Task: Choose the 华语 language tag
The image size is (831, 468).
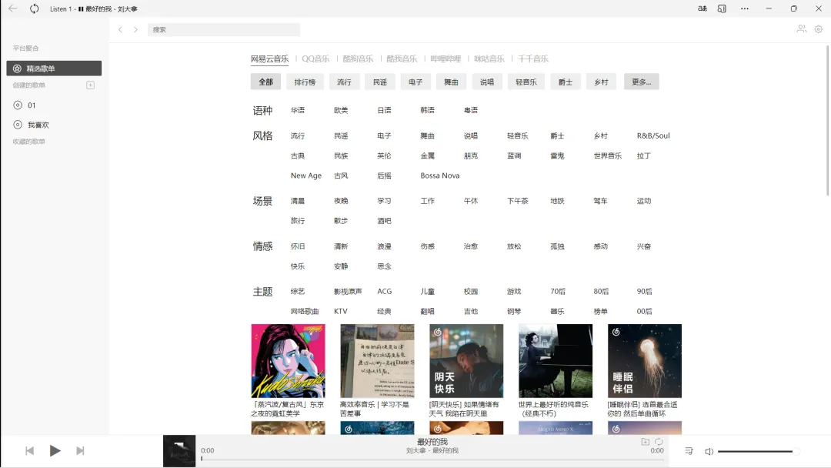Action: [x=298, y=110]
